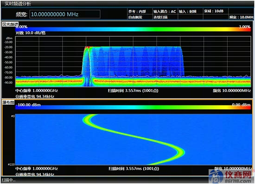Toggle the 输入耦合:AC setting
255x184 pixels.
pyautogui.click(x=165, y=12)
